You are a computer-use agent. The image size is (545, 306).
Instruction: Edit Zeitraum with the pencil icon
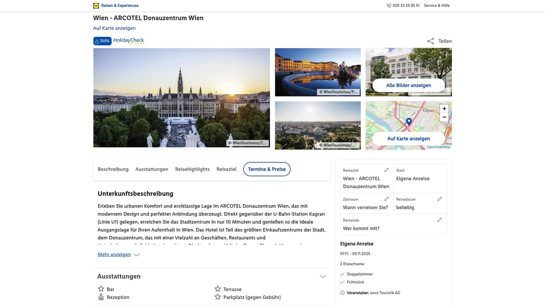(x=386, y=199)
